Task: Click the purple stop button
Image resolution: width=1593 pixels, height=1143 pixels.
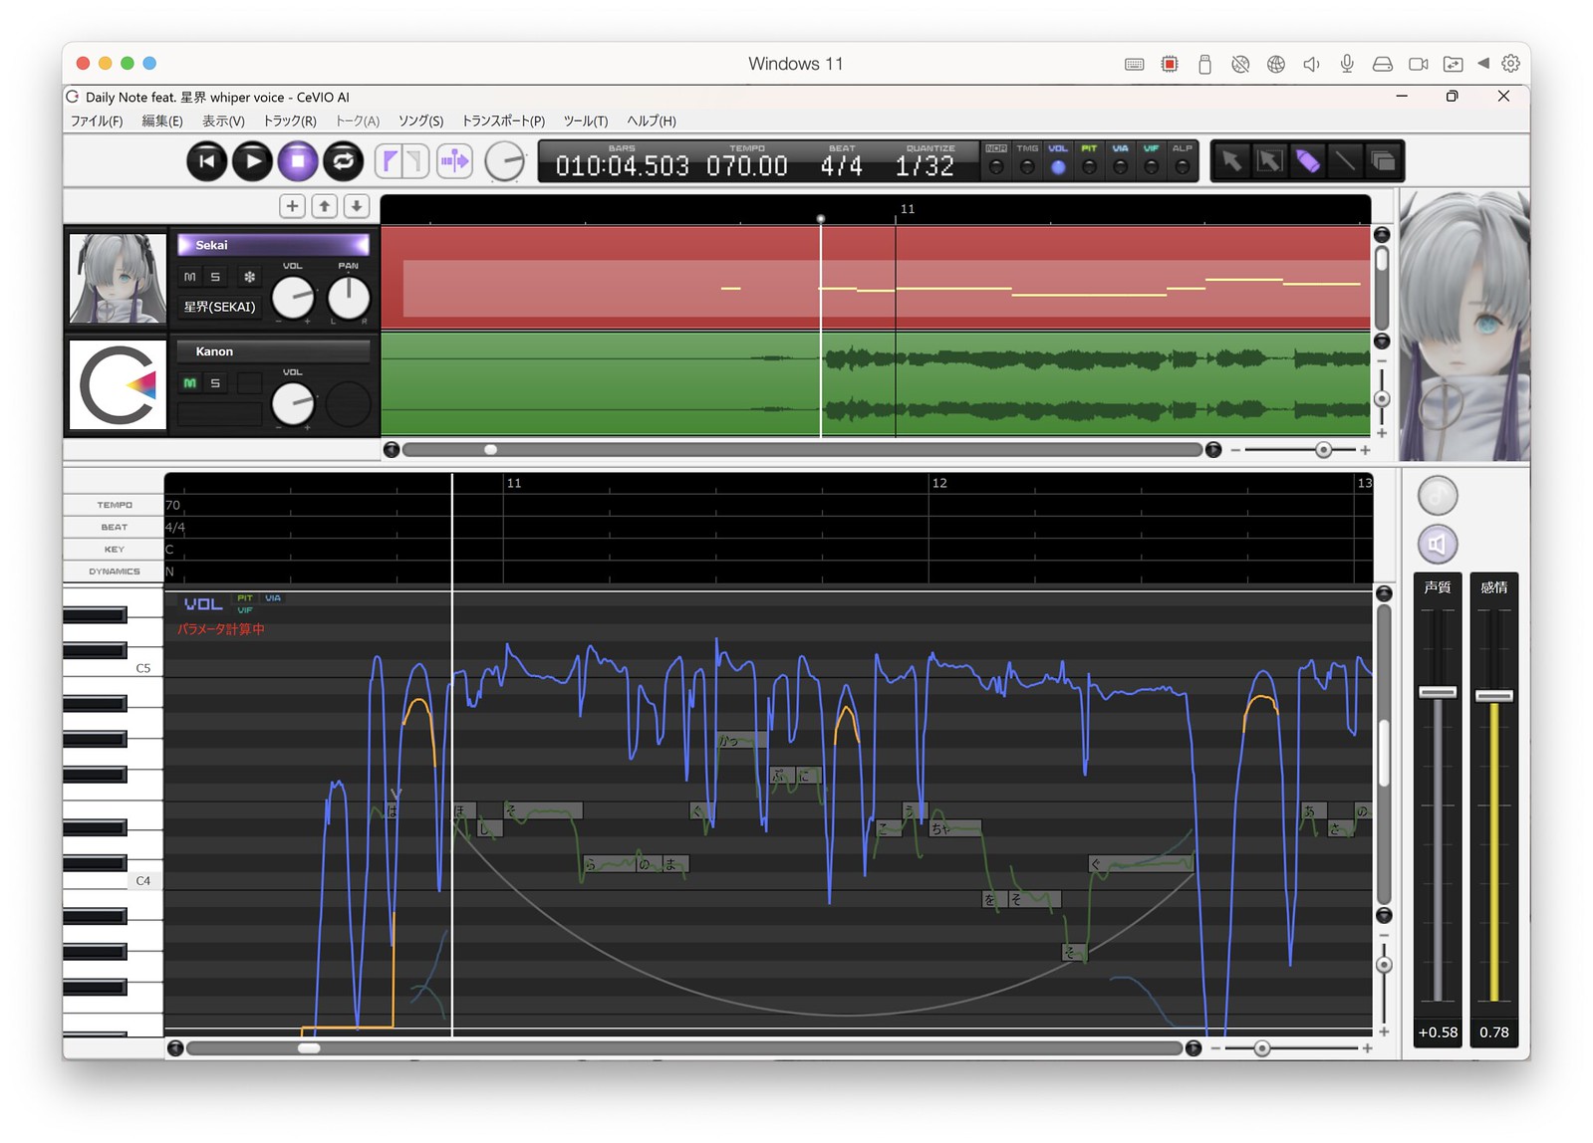Action: coord(298,161)
